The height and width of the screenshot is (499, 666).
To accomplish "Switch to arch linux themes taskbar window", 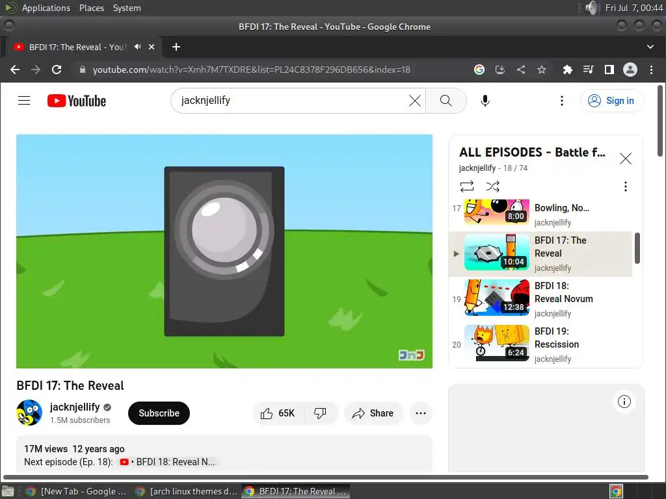I will (186, 491).
